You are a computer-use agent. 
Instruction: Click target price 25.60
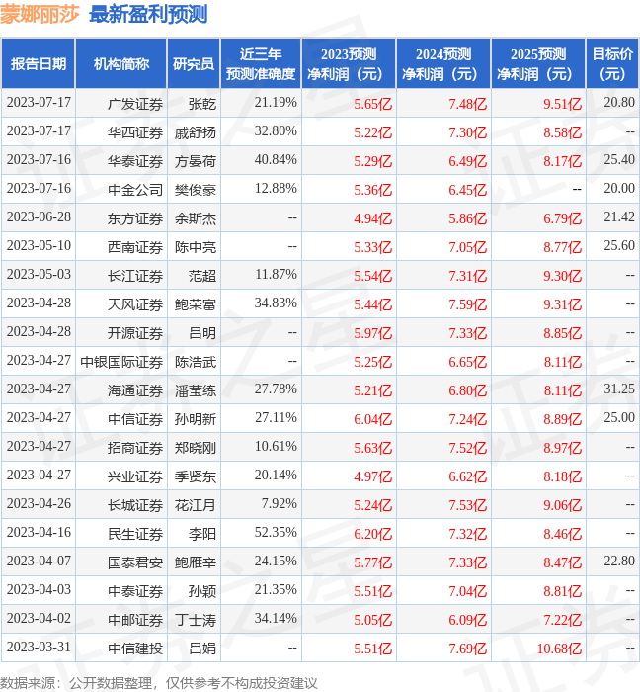(619, 246)
